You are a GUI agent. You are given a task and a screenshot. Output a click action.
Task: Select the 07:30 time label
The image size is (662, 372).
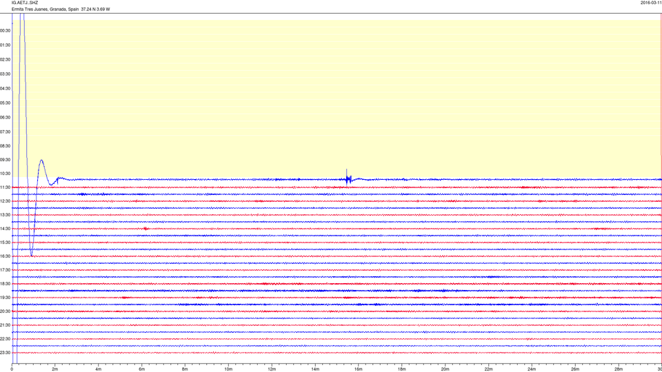pos(5,132)
